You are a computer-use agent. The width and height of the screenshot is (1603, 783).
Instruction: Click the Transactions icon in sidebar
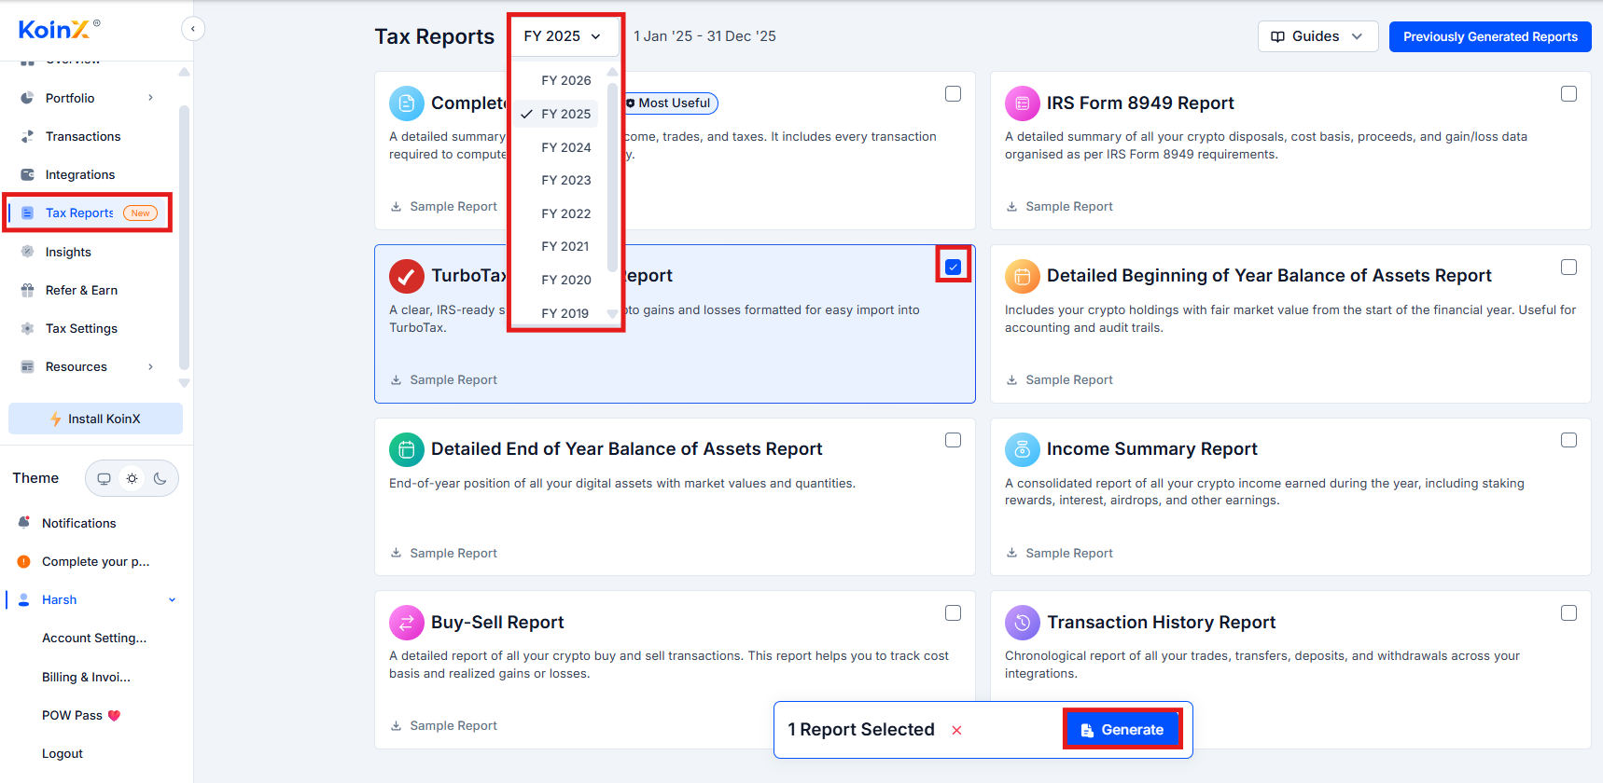point(27,136)
